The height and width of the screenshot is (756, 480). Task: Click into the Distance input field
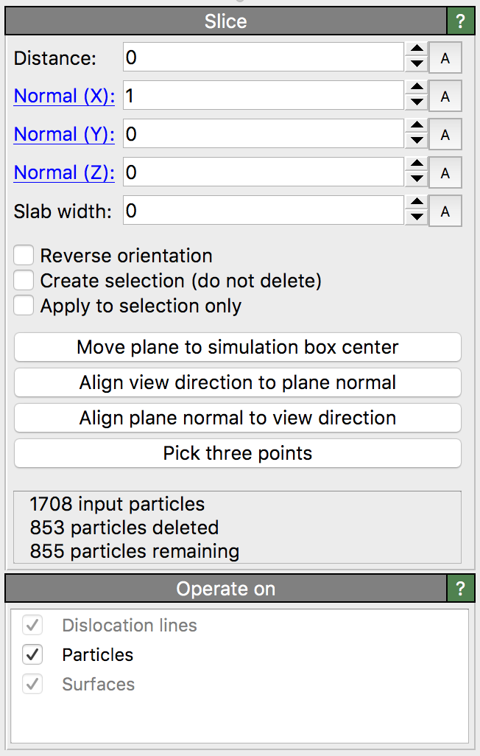pos(263,58)
